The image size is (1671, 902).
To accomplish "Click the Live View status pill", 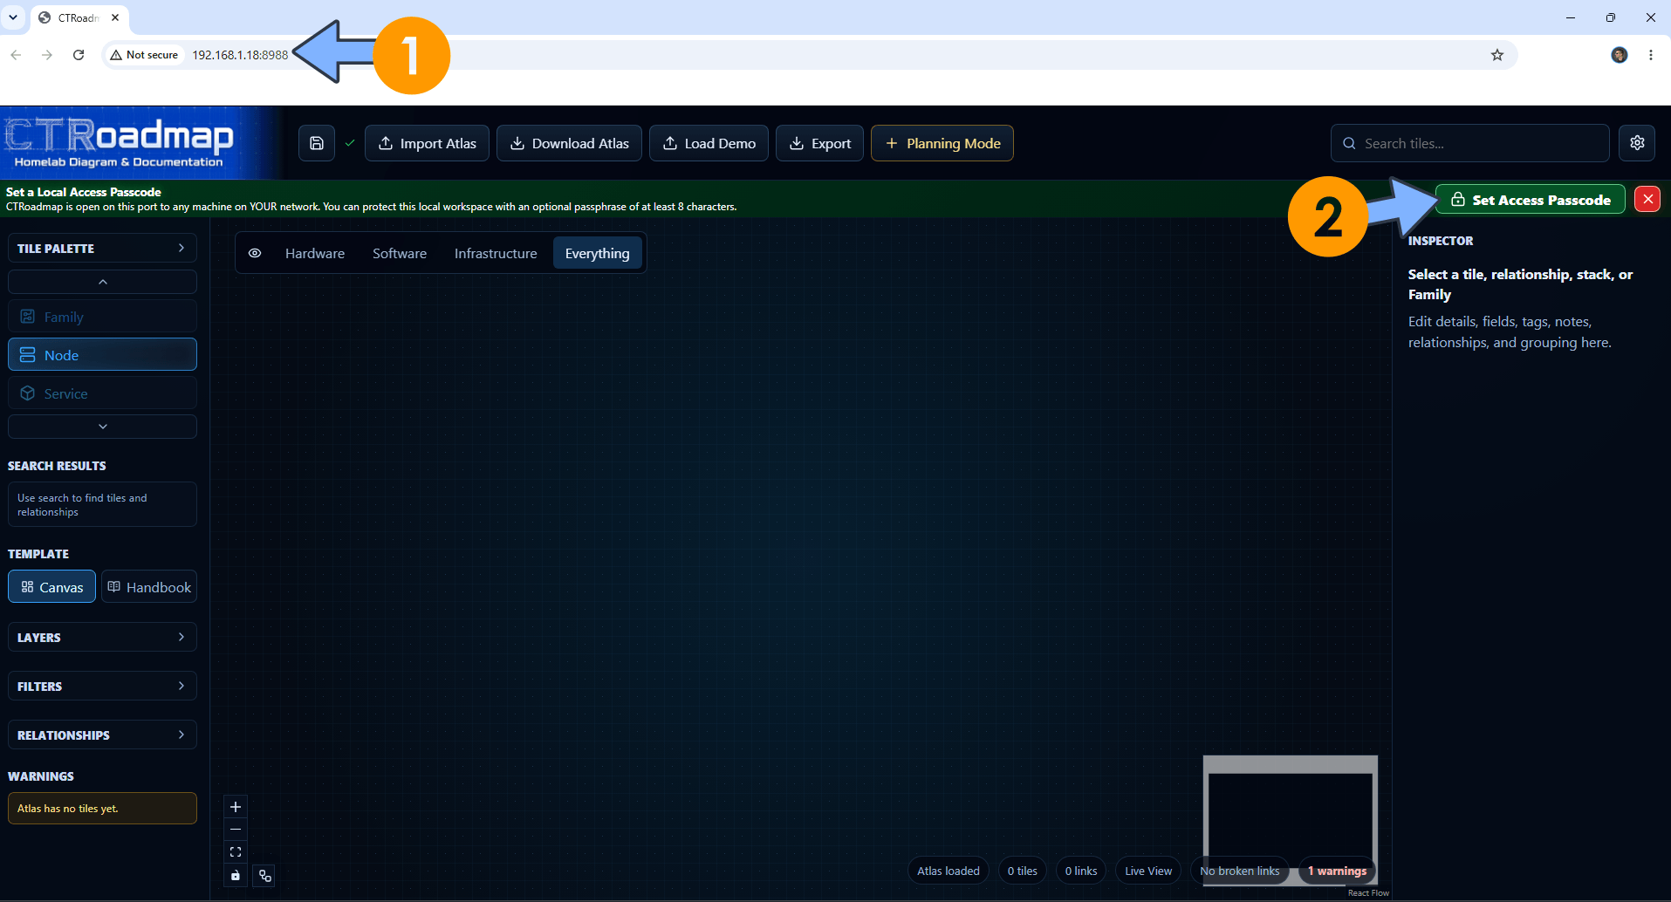I will [1148, 871].
